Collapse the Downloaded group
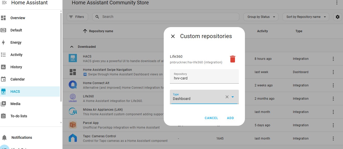The height and width of the screenshot is (149, 343). click(x=72, y=47)
